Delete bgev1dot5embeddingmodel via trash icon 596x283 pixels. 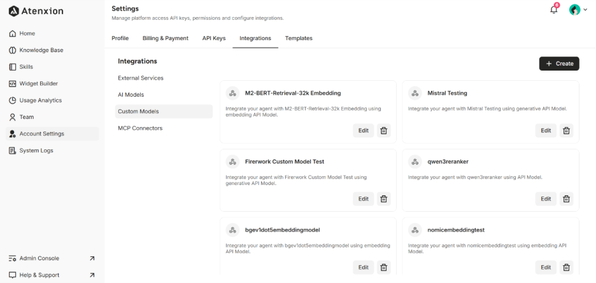[384, 267]
